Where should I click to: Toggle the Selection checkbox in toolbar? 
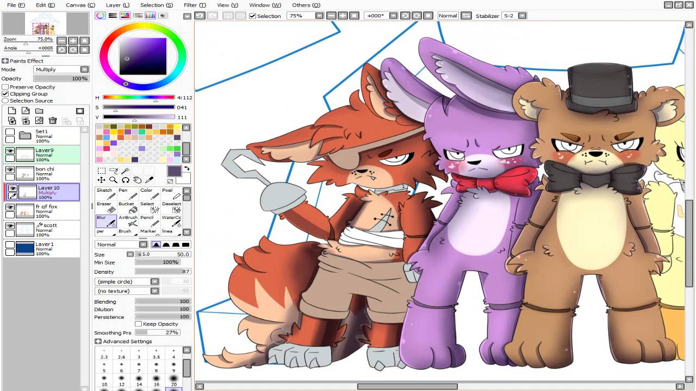pos(252,16)
